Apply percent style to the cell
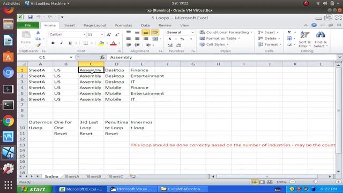 click(x=182, y=39)
